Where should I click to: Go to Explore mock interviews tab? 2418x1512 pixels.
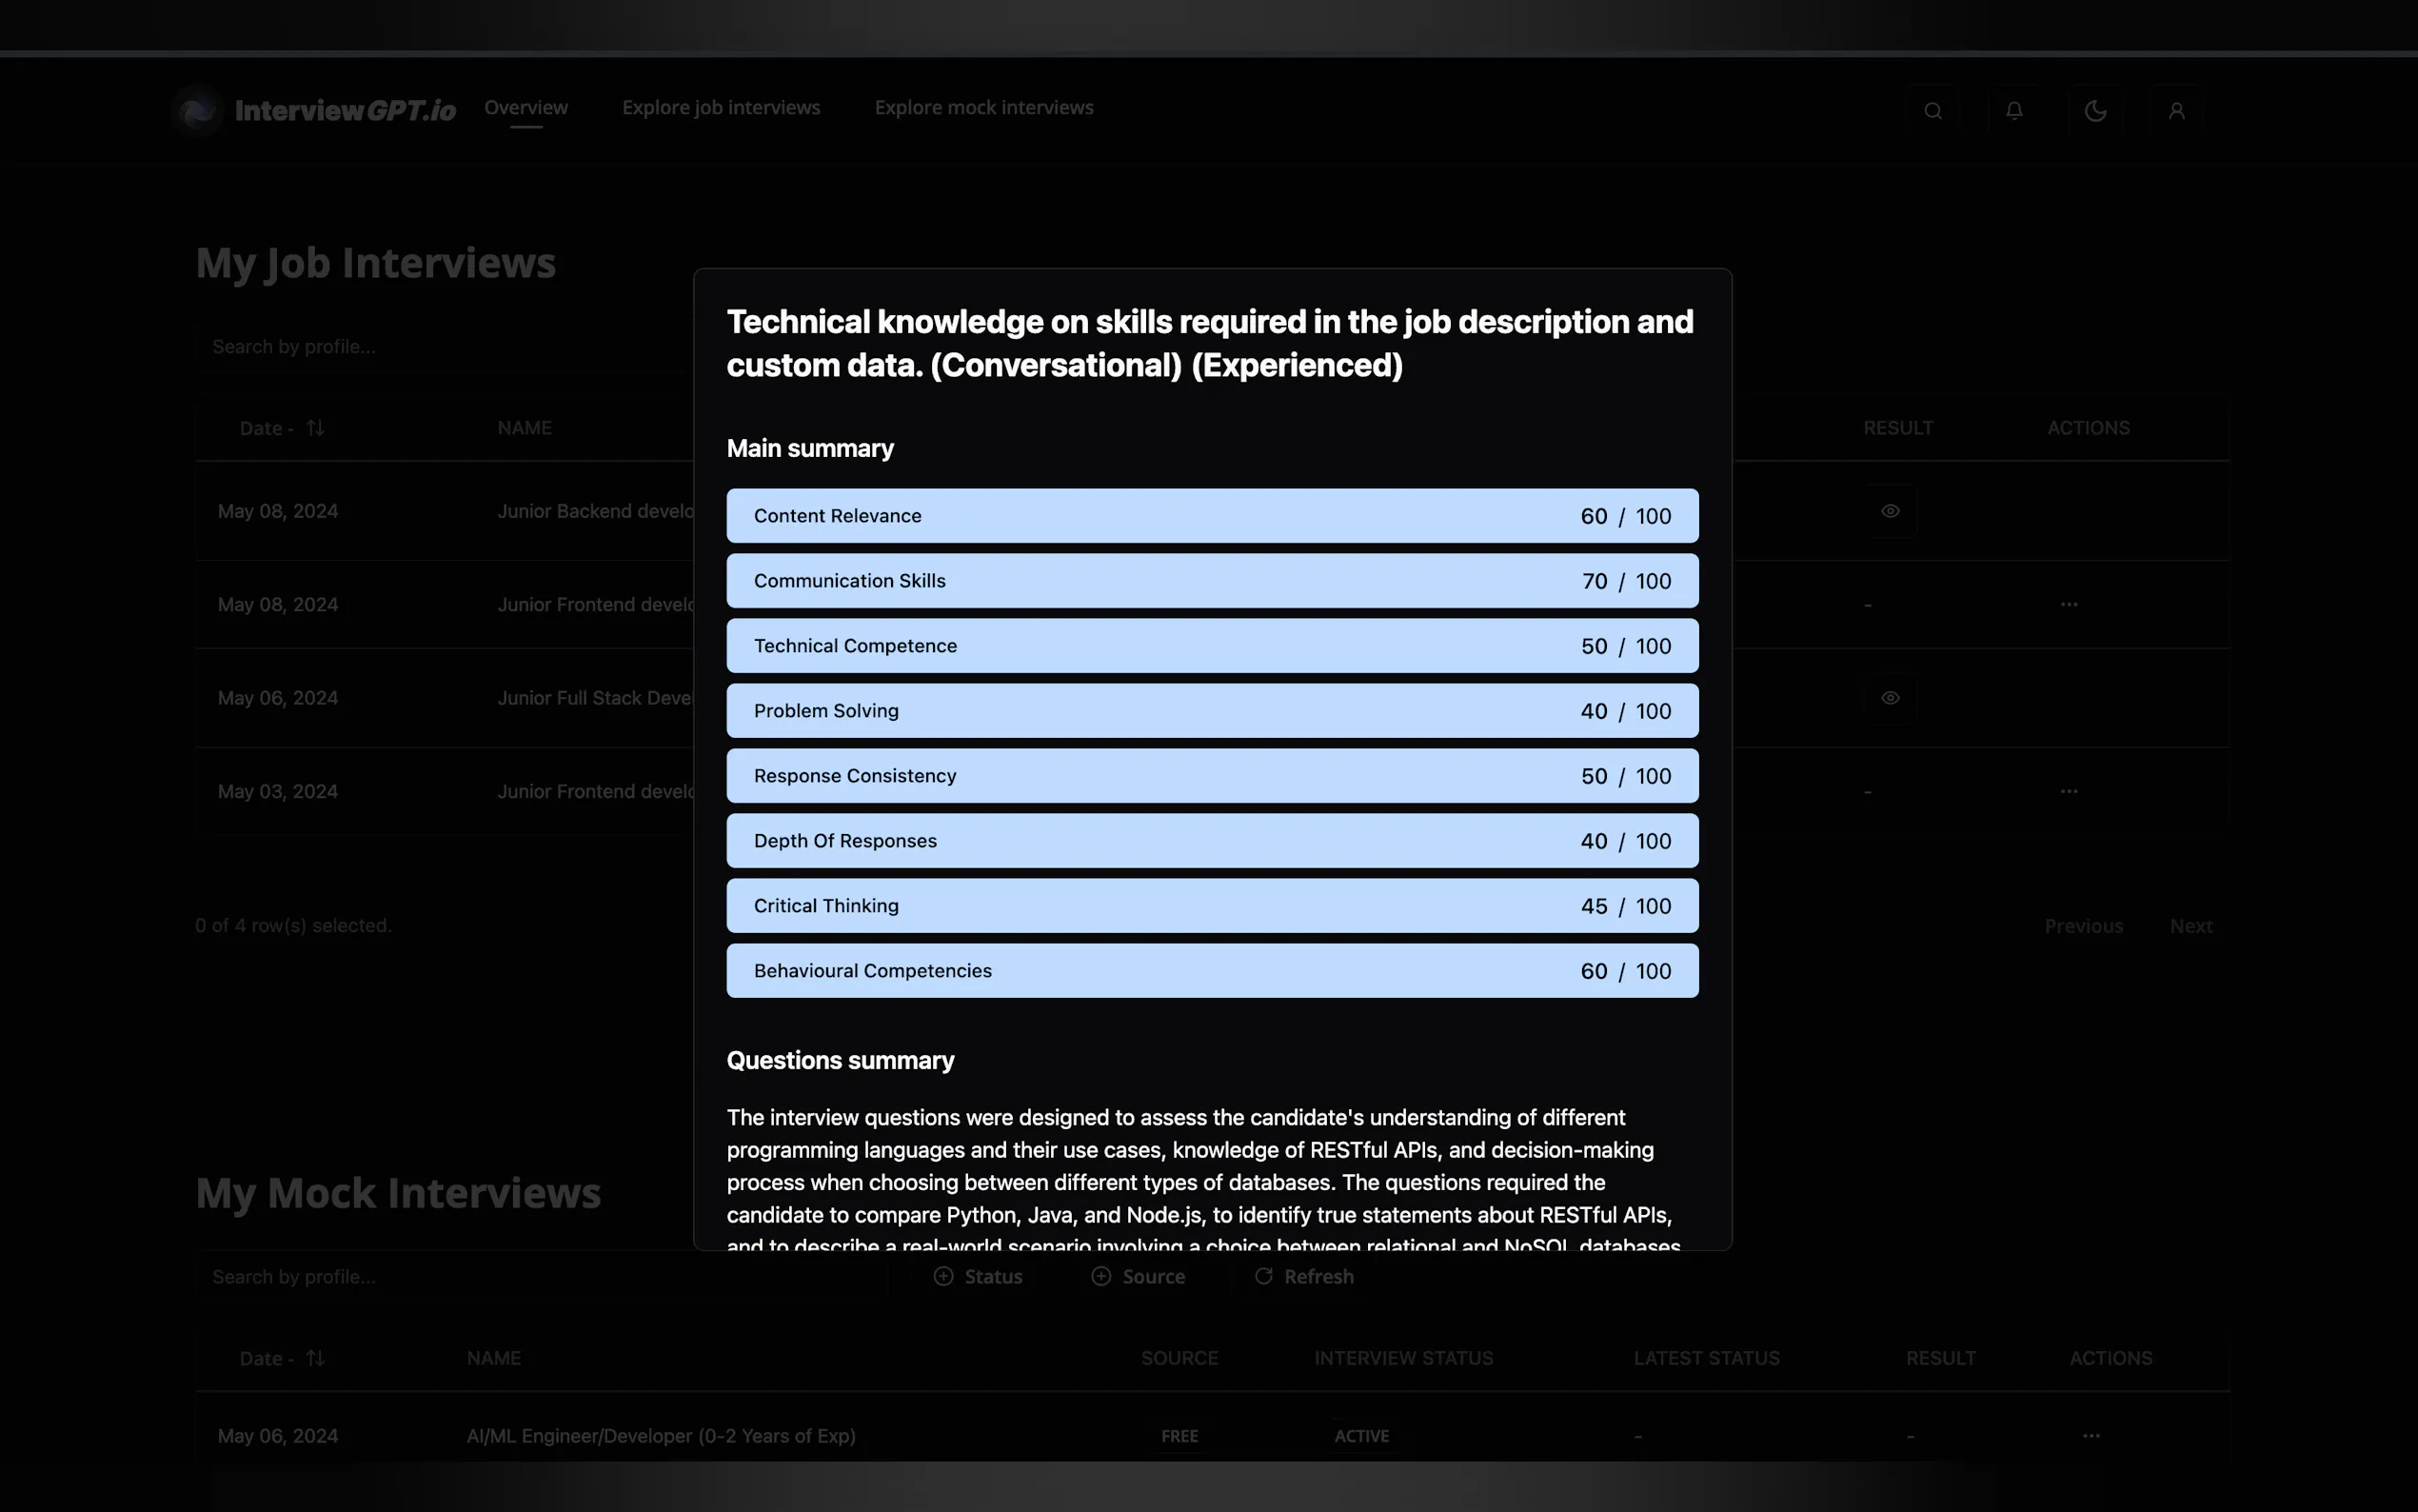983,108
